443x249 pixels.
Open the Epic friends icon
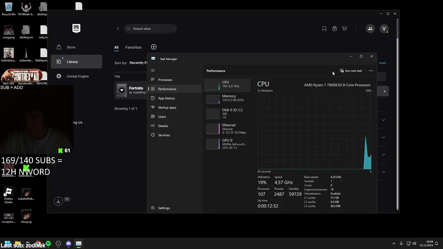click(370, 29)
